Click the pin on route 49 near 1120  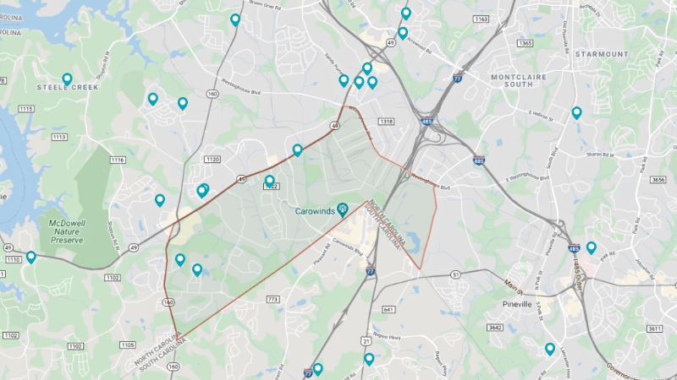click(297, 150)
